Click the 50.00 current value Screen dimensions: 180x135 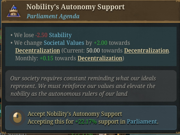pos(93,51)
